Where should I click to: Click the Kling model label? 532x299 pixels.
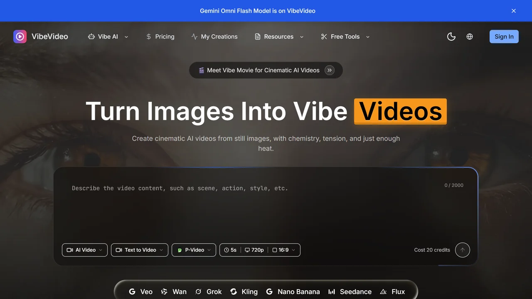pos(249,292)
